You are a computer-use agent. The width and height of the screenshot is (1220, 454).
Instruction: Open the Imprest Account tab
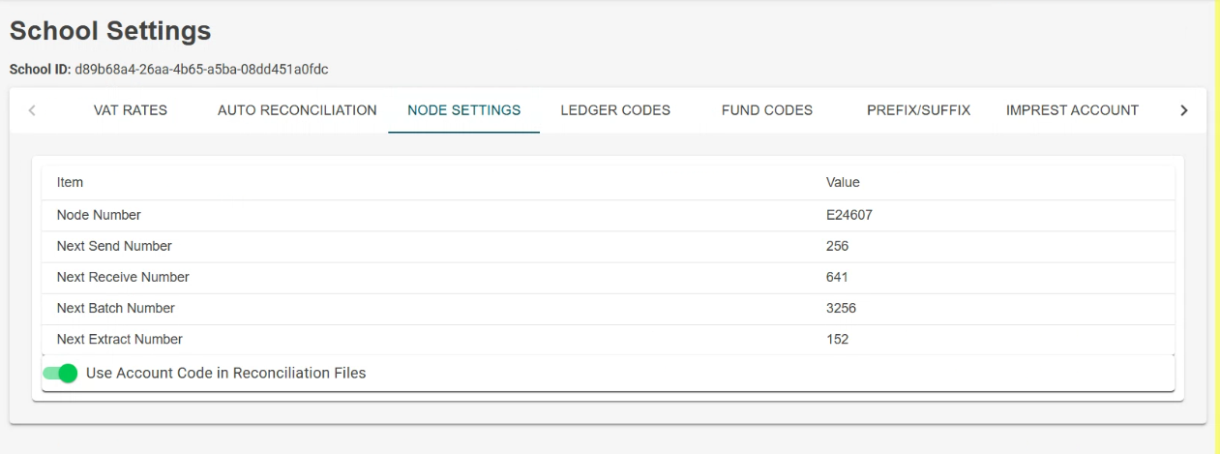pyautogui.click(x=1072, y=110)
